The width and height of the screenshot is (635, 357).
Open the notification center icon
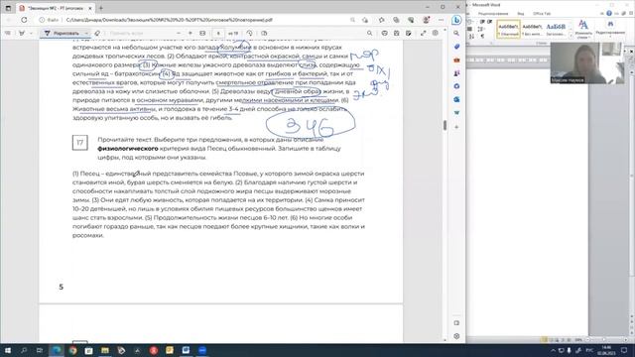click(624, 350)
